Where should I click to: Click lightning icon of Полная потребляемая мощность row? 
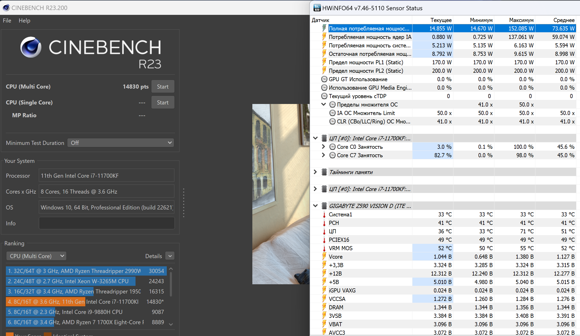point(324,28)
